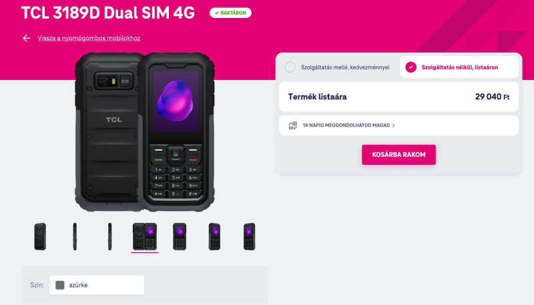Viewport: 534px width, 305px height.
Task: View last thumbnail of angled phone
Action: point(249,236)
